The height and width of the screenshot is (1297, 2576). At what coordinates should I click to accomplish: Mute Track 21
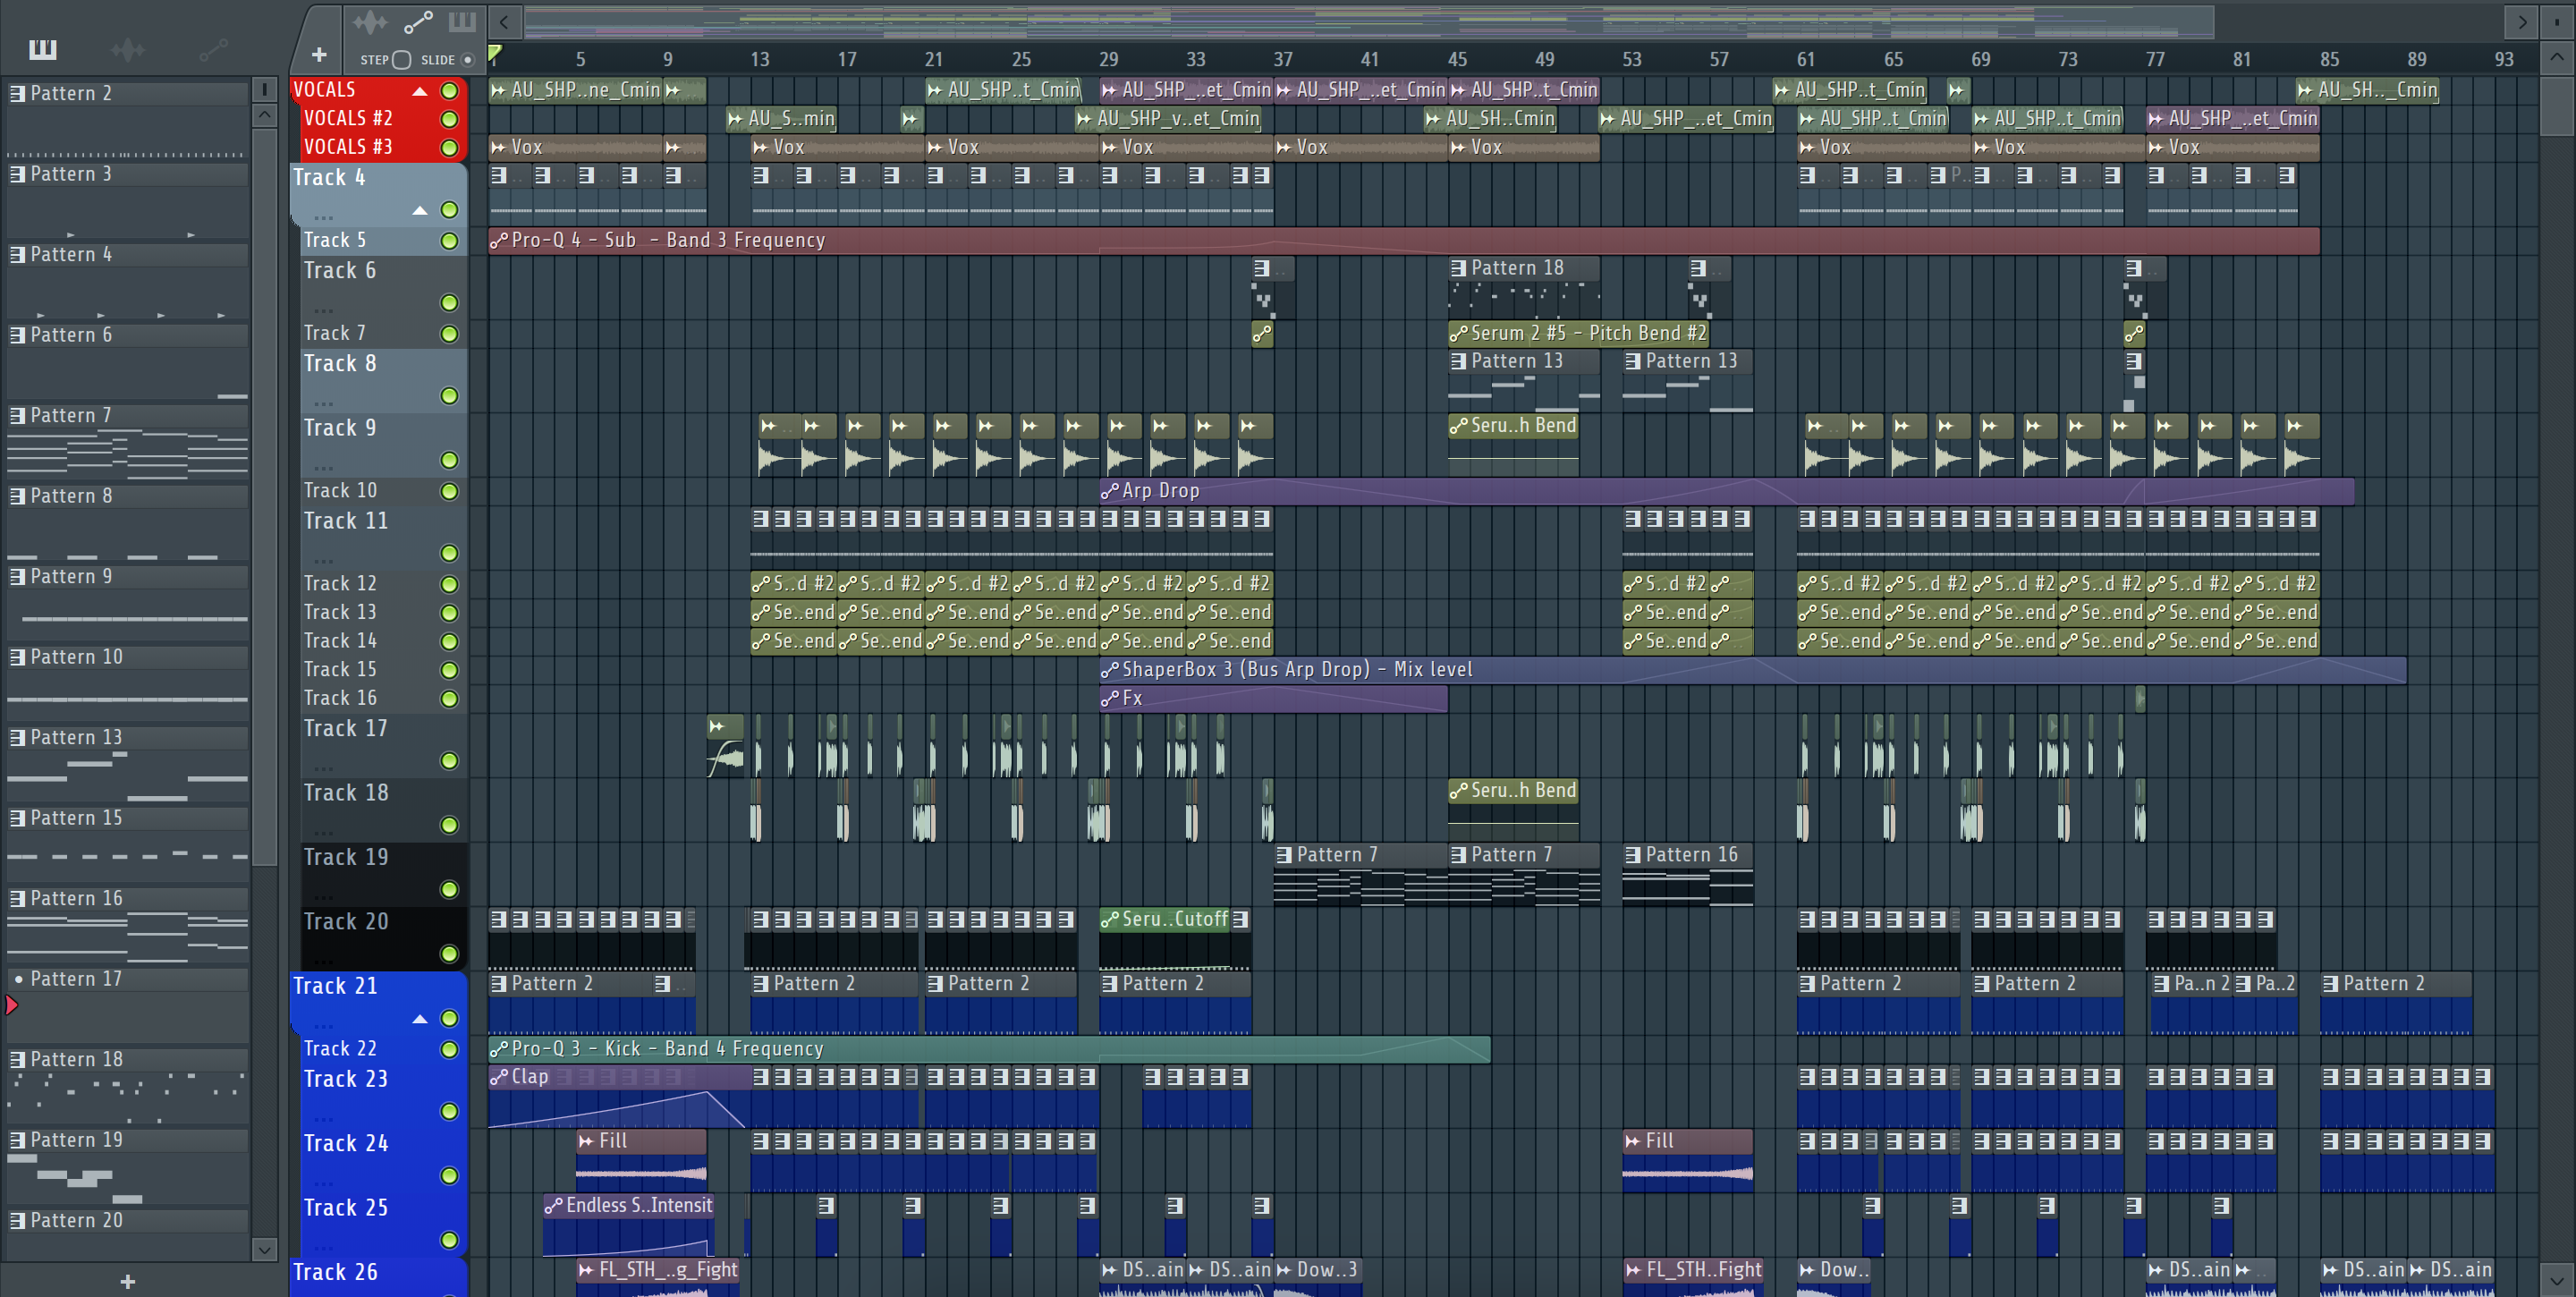point(450,1018)
